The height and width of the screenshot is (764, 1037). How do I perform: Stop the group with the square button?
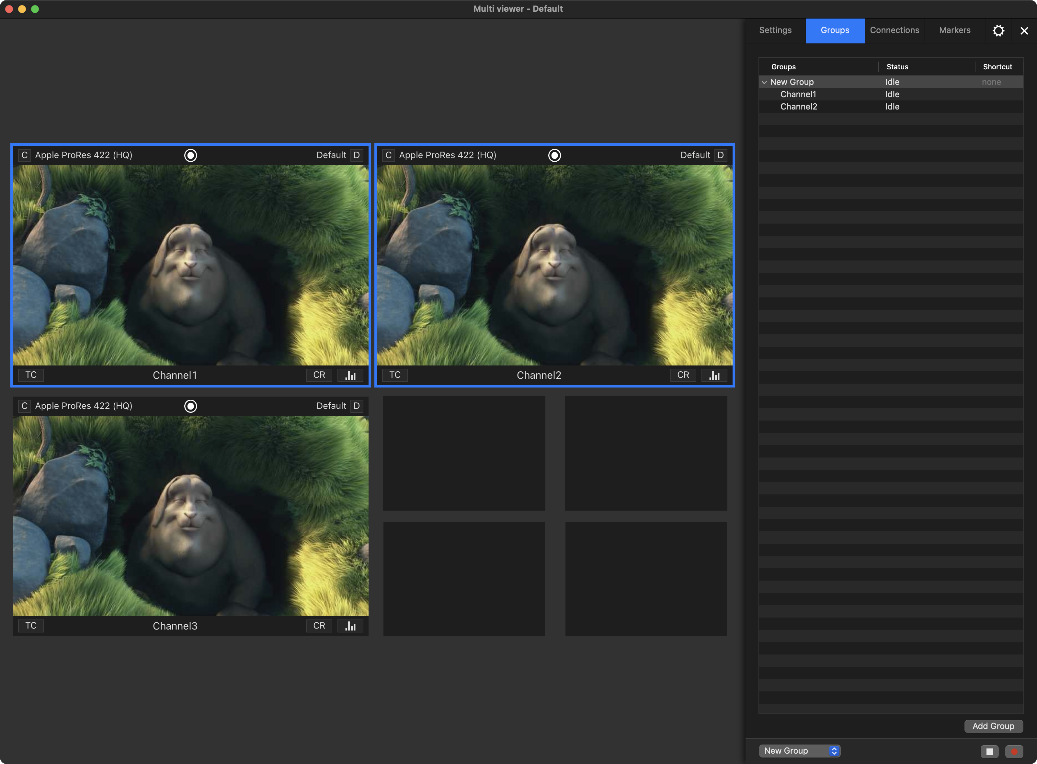tap(989, 751)
